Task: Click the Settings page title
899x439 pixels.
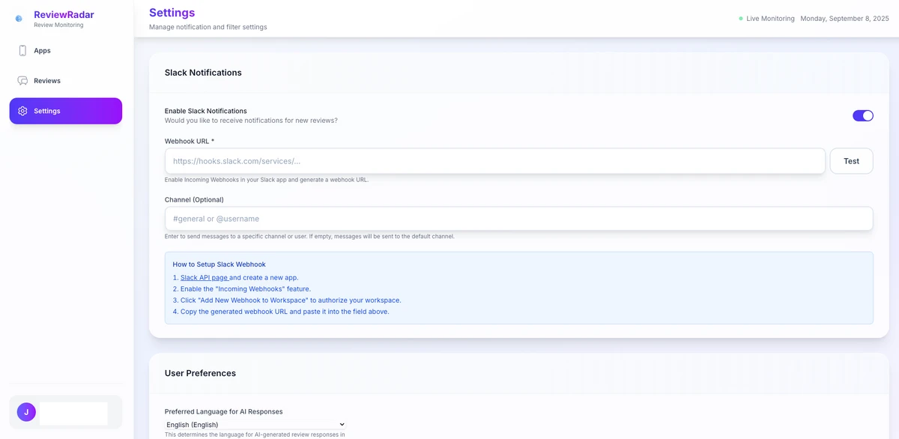Action: pyautogui.click(x=172, y=12)
